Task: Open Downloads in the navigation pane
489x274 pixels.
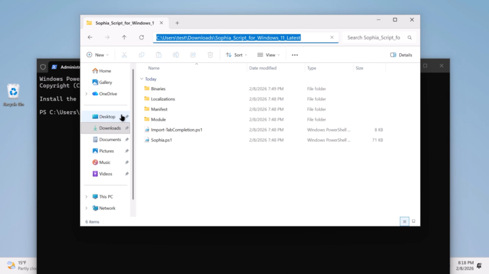Action: [106, 128]
